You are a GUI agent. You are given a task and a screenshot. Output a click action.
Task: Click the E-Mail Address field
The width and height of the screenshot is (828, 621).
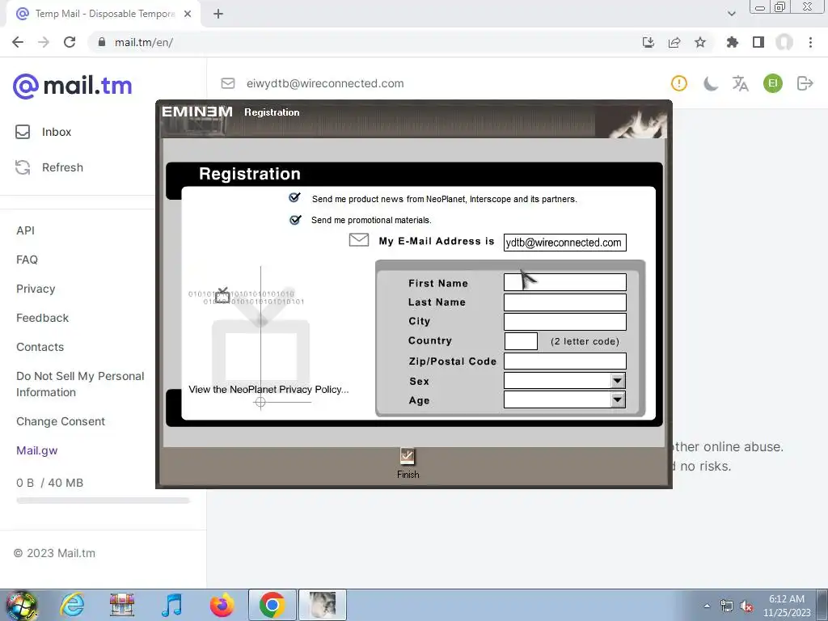click(x=565, y=243)
